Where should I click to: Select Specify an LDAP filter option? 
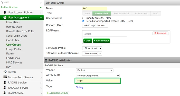83,18
